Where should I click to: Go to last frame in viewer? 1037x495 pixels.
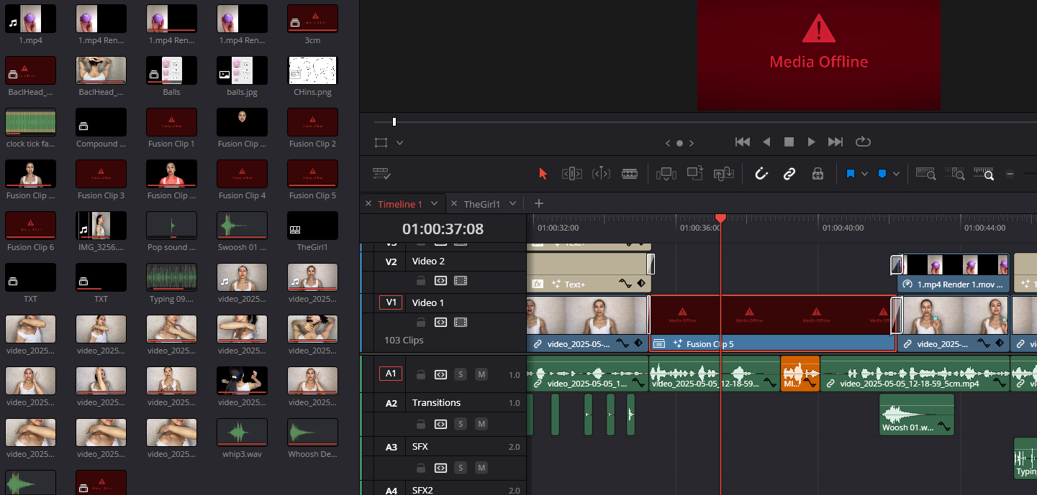(x=836, y=142)
